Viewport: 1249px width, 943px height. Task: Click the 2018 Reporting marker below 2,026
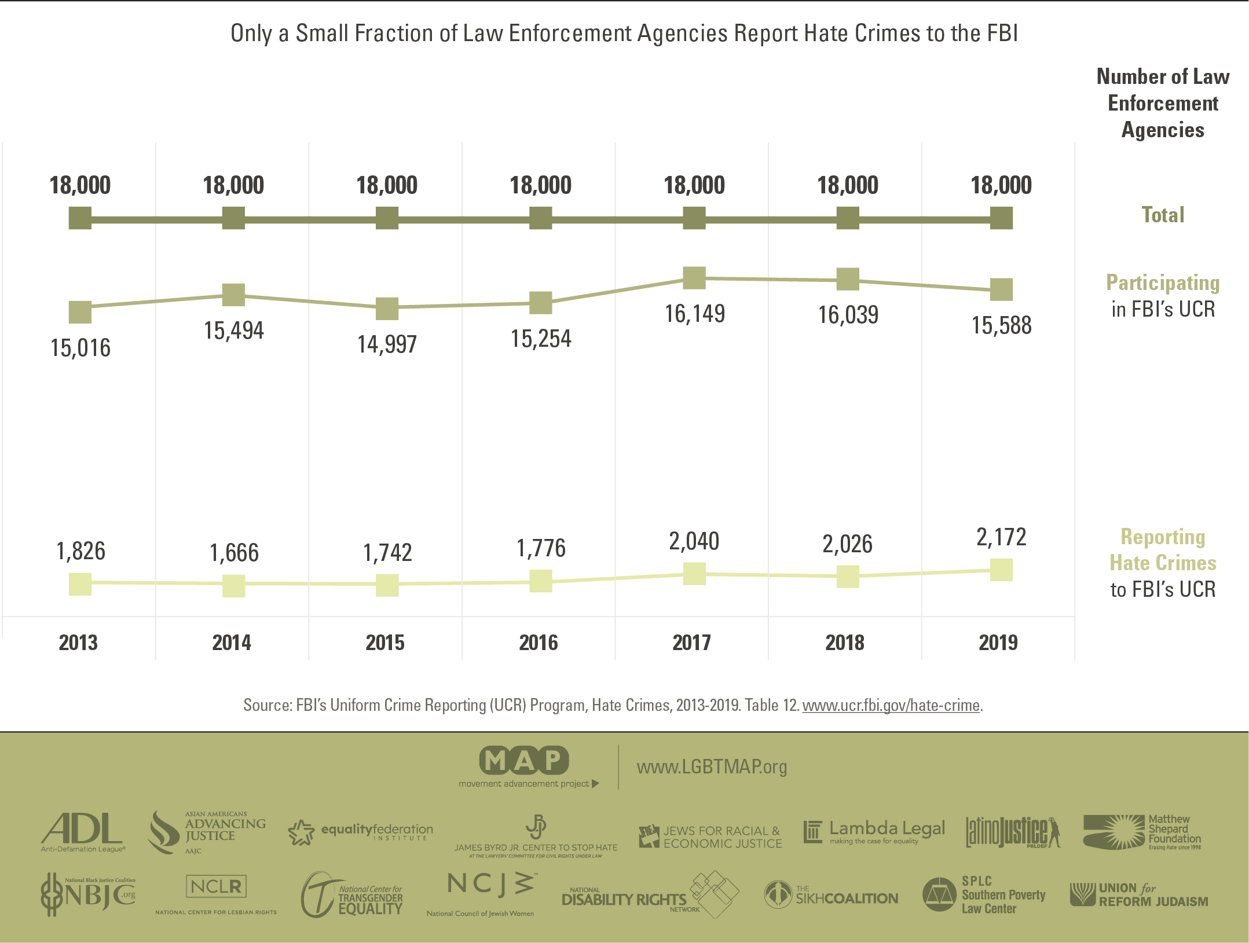pyautogui.click(x=848, y=577)
